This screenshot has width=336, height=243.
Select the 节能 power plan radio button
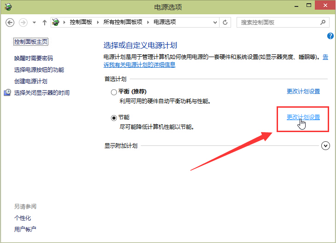pyautogui.click(x=114, y=118)
